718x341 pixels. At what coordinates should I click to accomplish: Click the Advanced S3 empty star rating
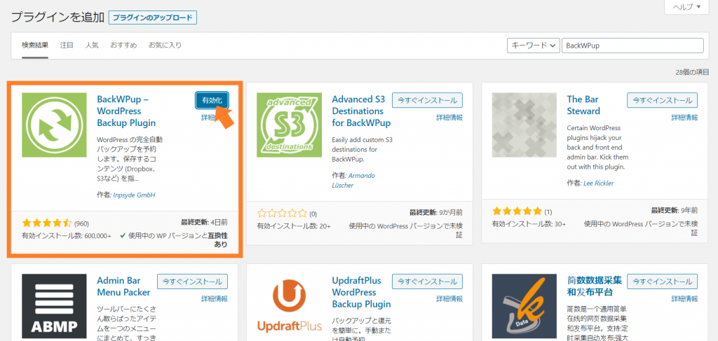282,213
